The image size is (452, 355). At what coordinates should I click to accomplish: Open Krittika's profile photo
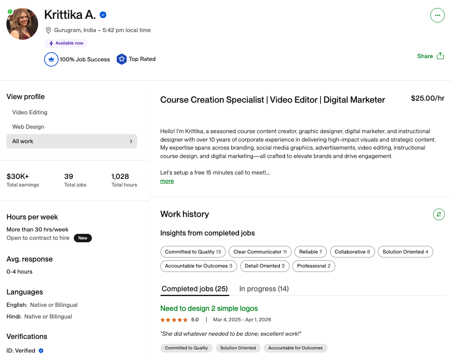(x=22, y=24)
